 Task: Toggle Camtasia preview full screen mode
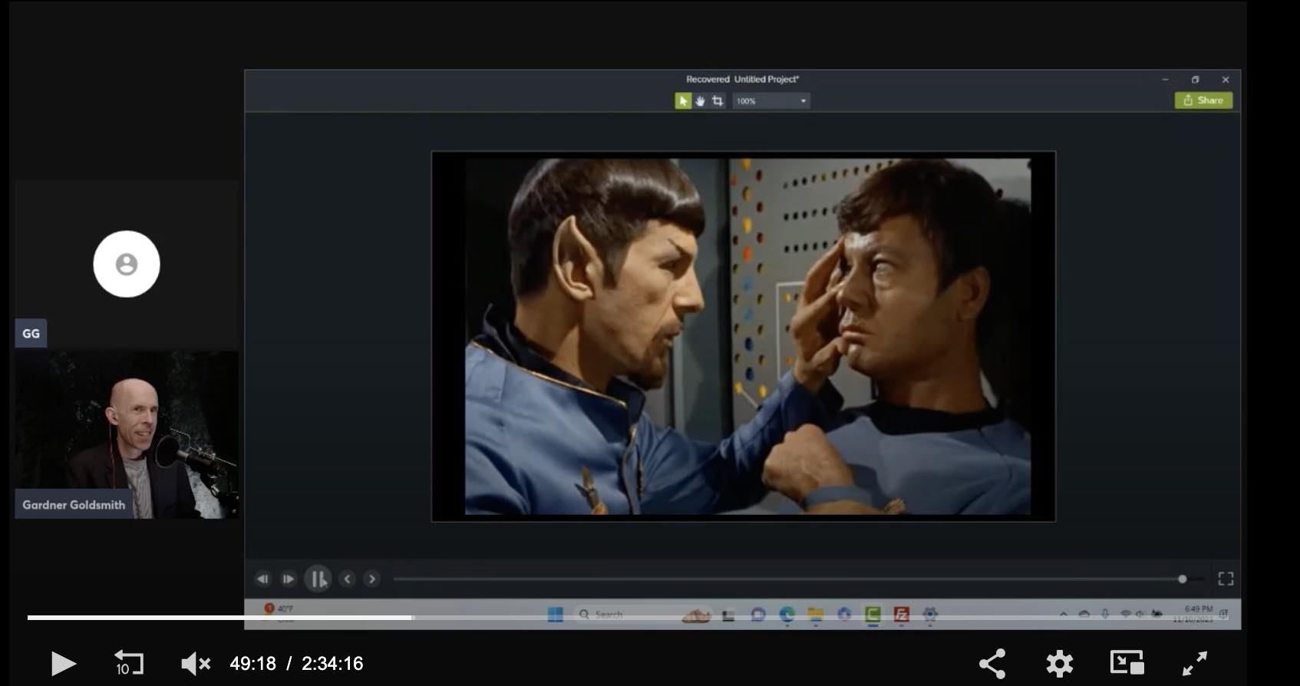pyautogui.click(x=1226, y=579)
